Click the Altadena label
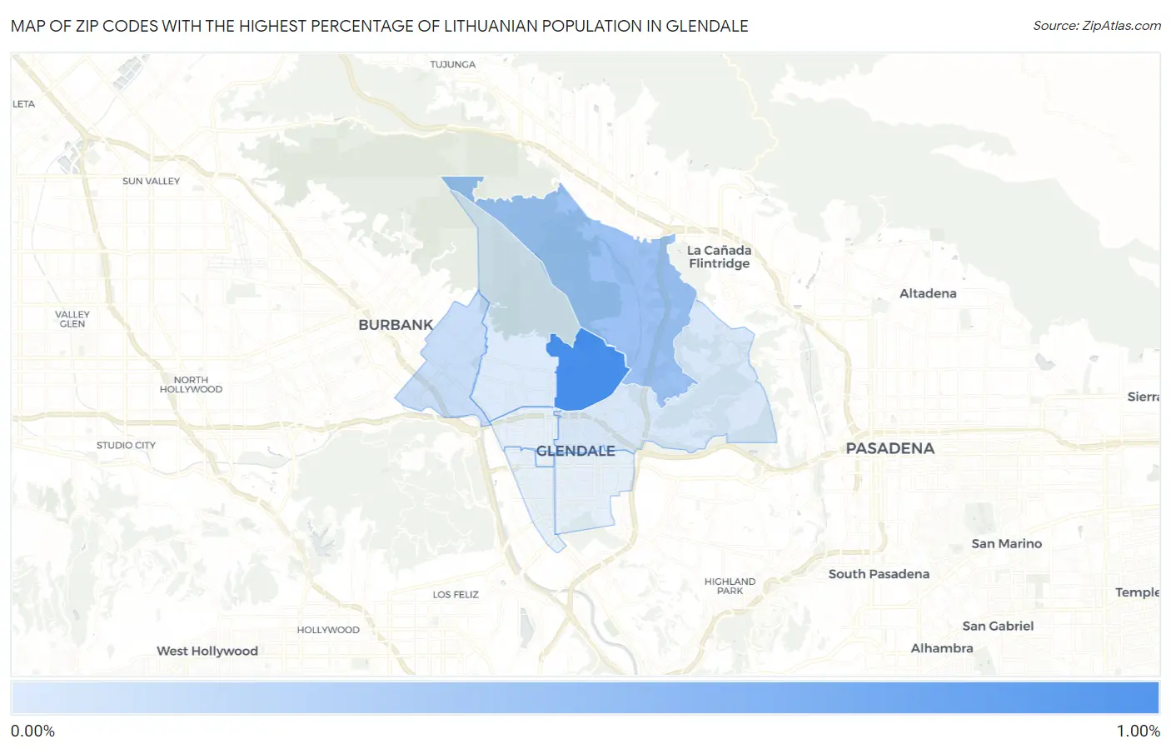 coord(928,293)
